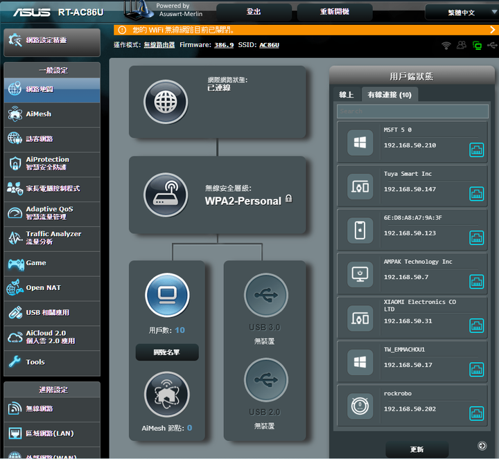Select the USB 2.0 port icon
The image size is (499, 459).
point(265,380)
